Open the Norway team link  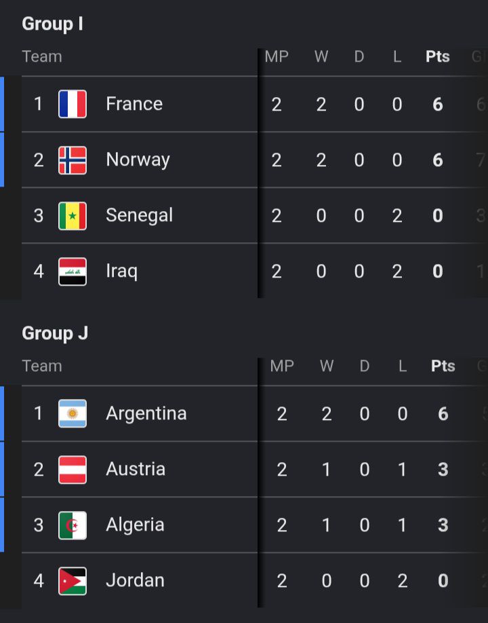coord(138,159)
